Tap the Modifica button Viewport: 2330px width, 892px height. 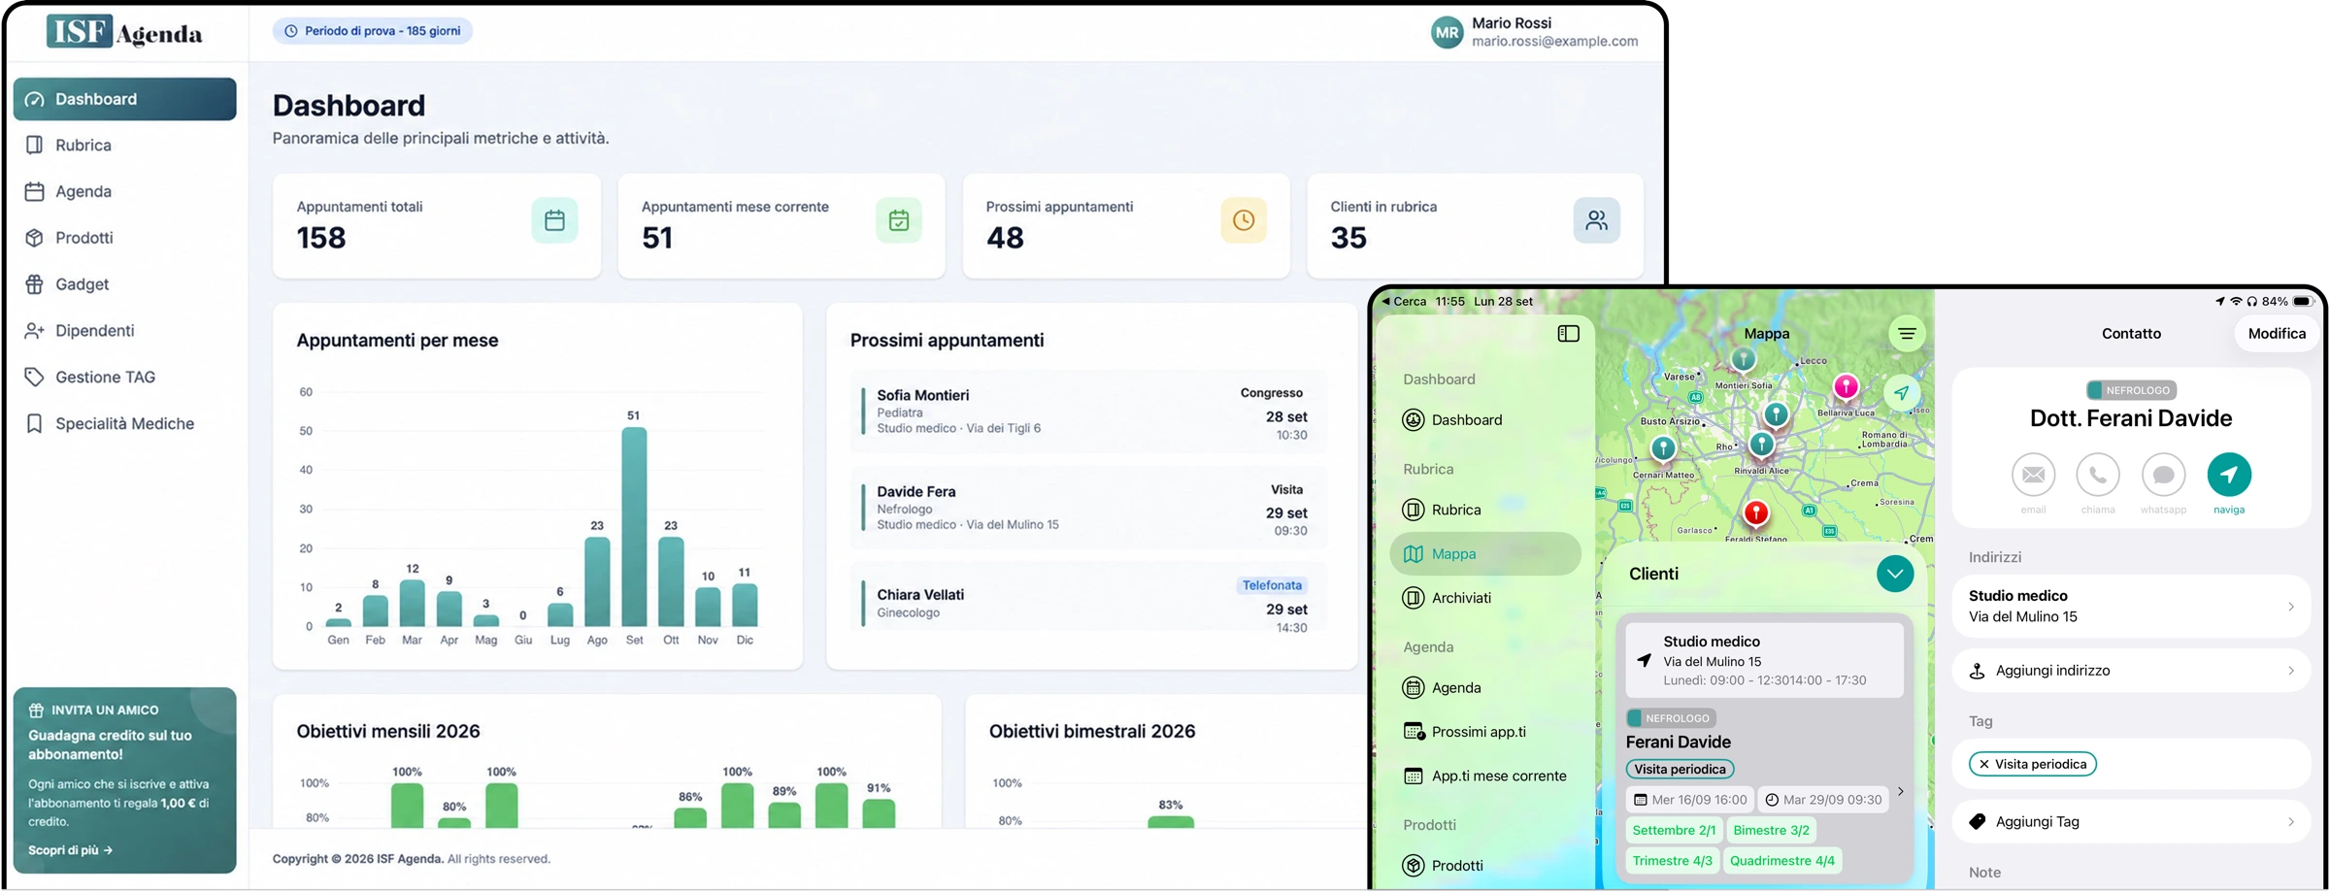2276,334
